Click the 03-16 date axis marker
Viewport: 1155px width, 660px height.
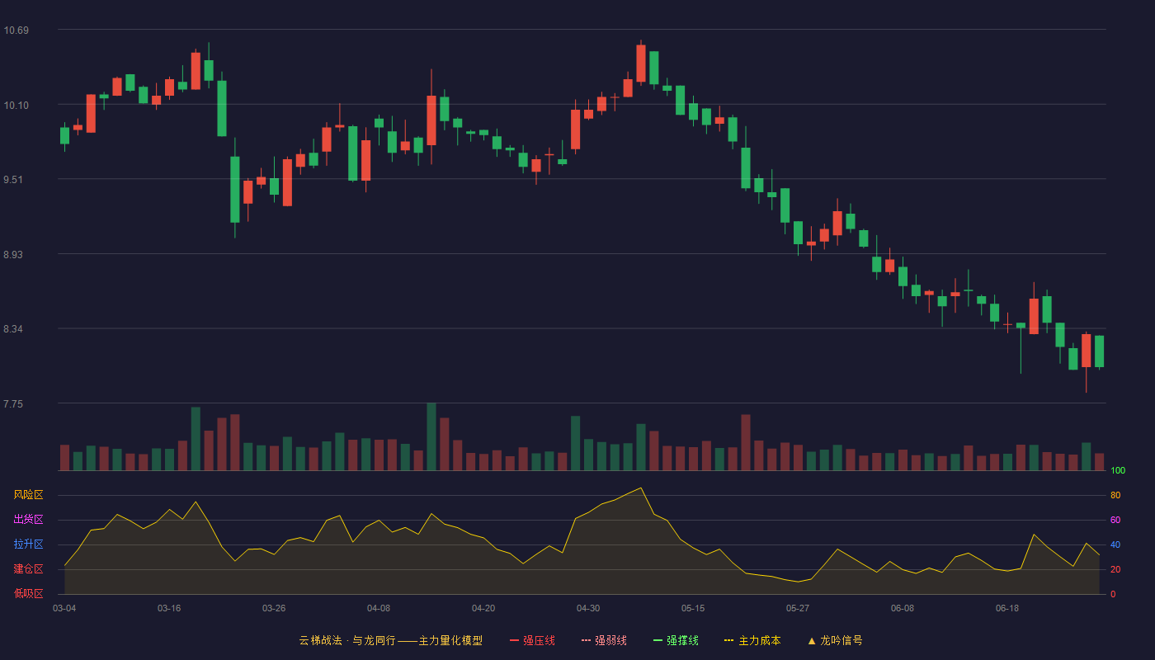pyautogui.click(x=169, y=608)
